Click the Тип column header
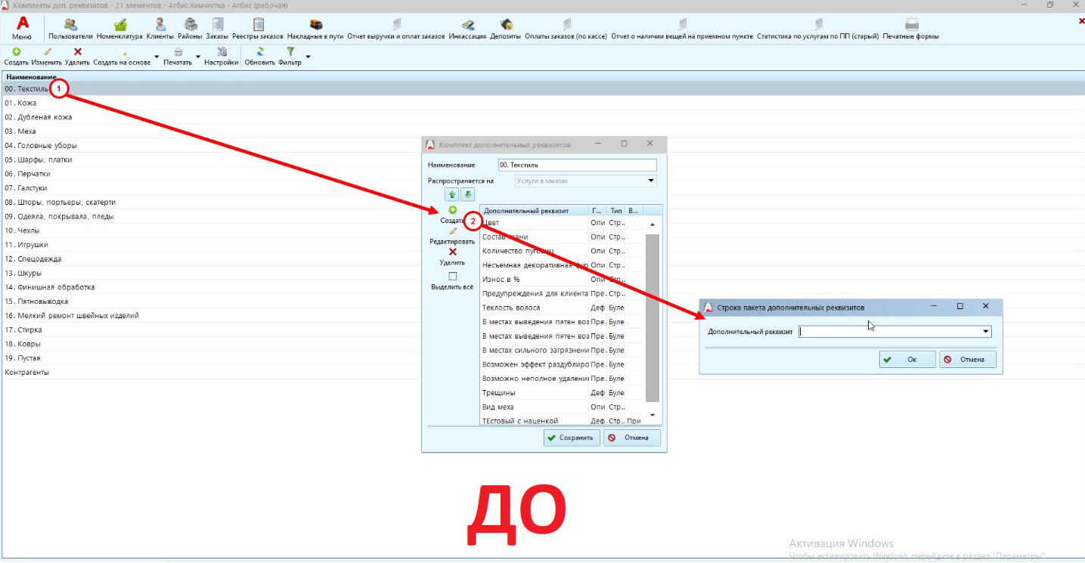The height and width of the screenshot is (563, 1085). coord(616,211)
